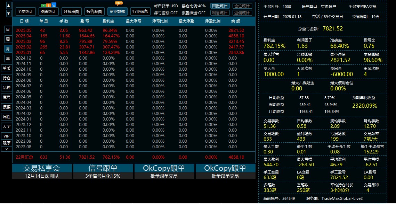The height and width of the screenshot is (204, 396).
Task: Click the 浮亏比例 column header
Action: click(160, 21)
